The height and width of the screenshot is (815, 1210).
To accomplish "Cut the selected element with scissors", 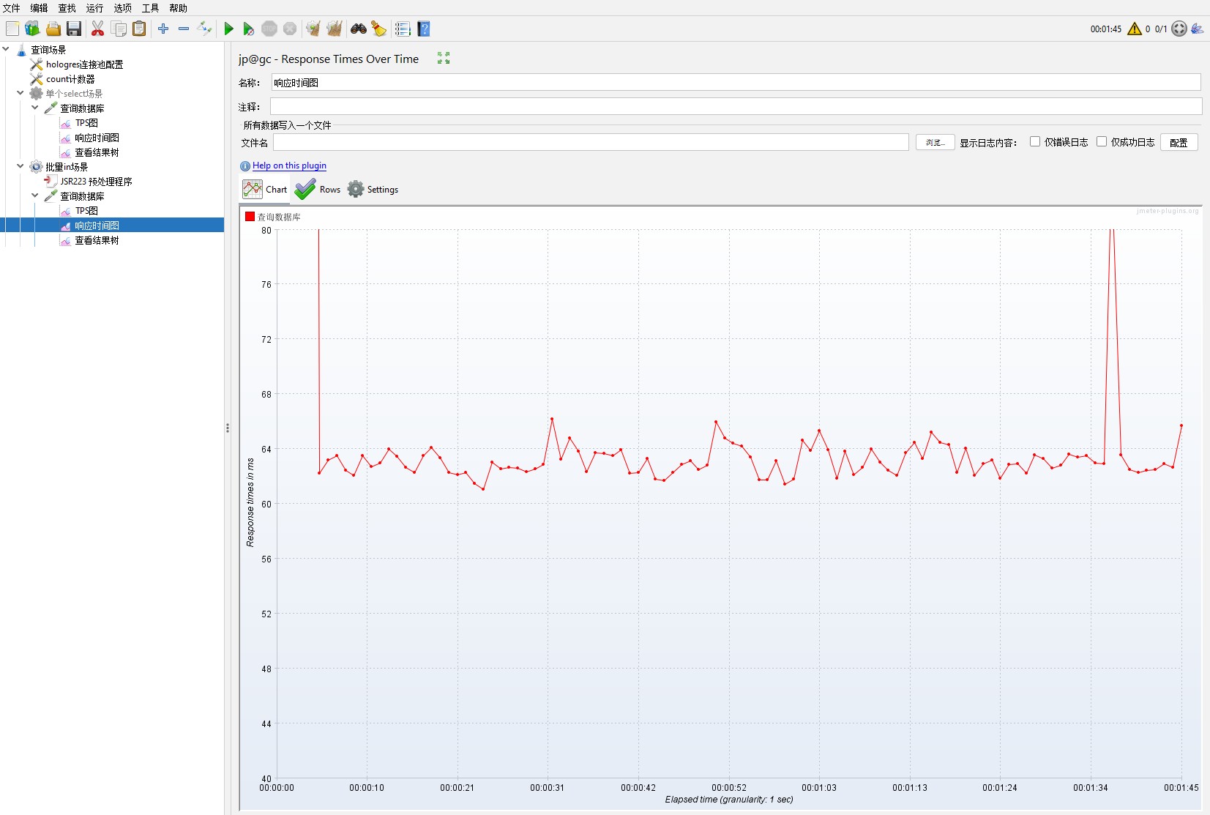I will click(97, 29).
